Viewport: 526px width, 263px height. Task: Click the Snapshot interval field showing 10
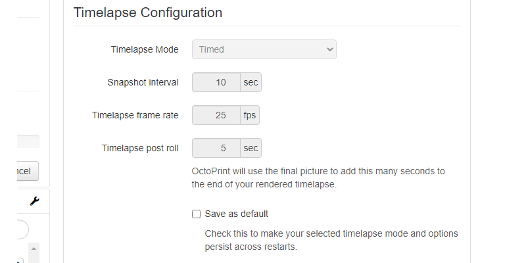tap(216, 82)
